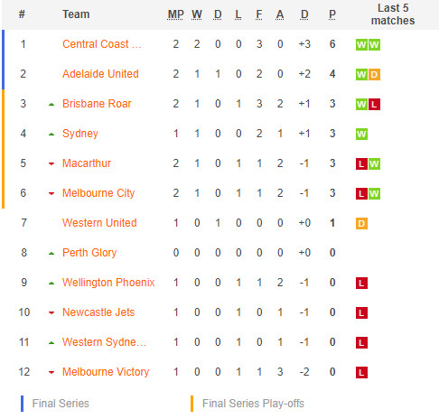Click Wellington Phoenix's loss badge
This screenshot has height=419, width=439.
point(361,283)
